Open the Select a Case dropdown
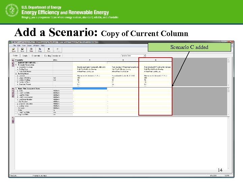 [133, 56]
